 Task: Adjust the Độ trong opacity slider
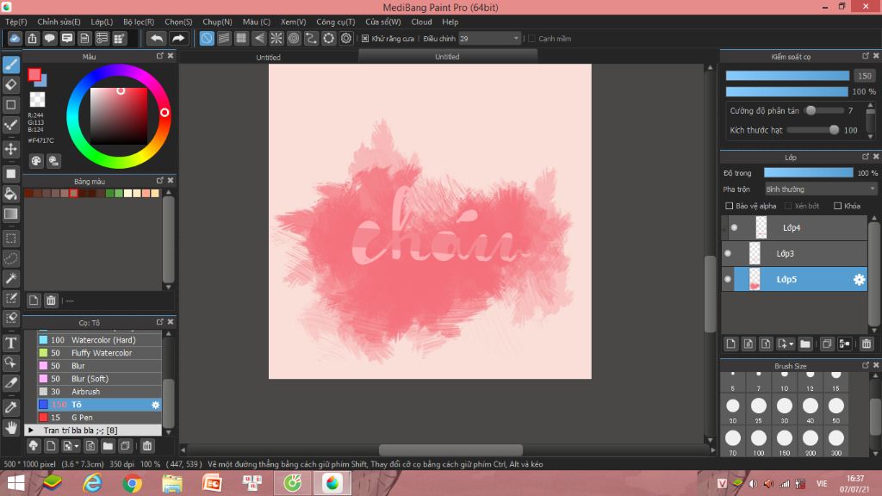click(x=808, y=173)
